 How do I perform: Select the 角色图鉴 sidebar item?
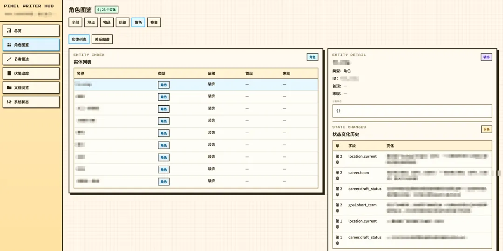click(x=31, y=45)
